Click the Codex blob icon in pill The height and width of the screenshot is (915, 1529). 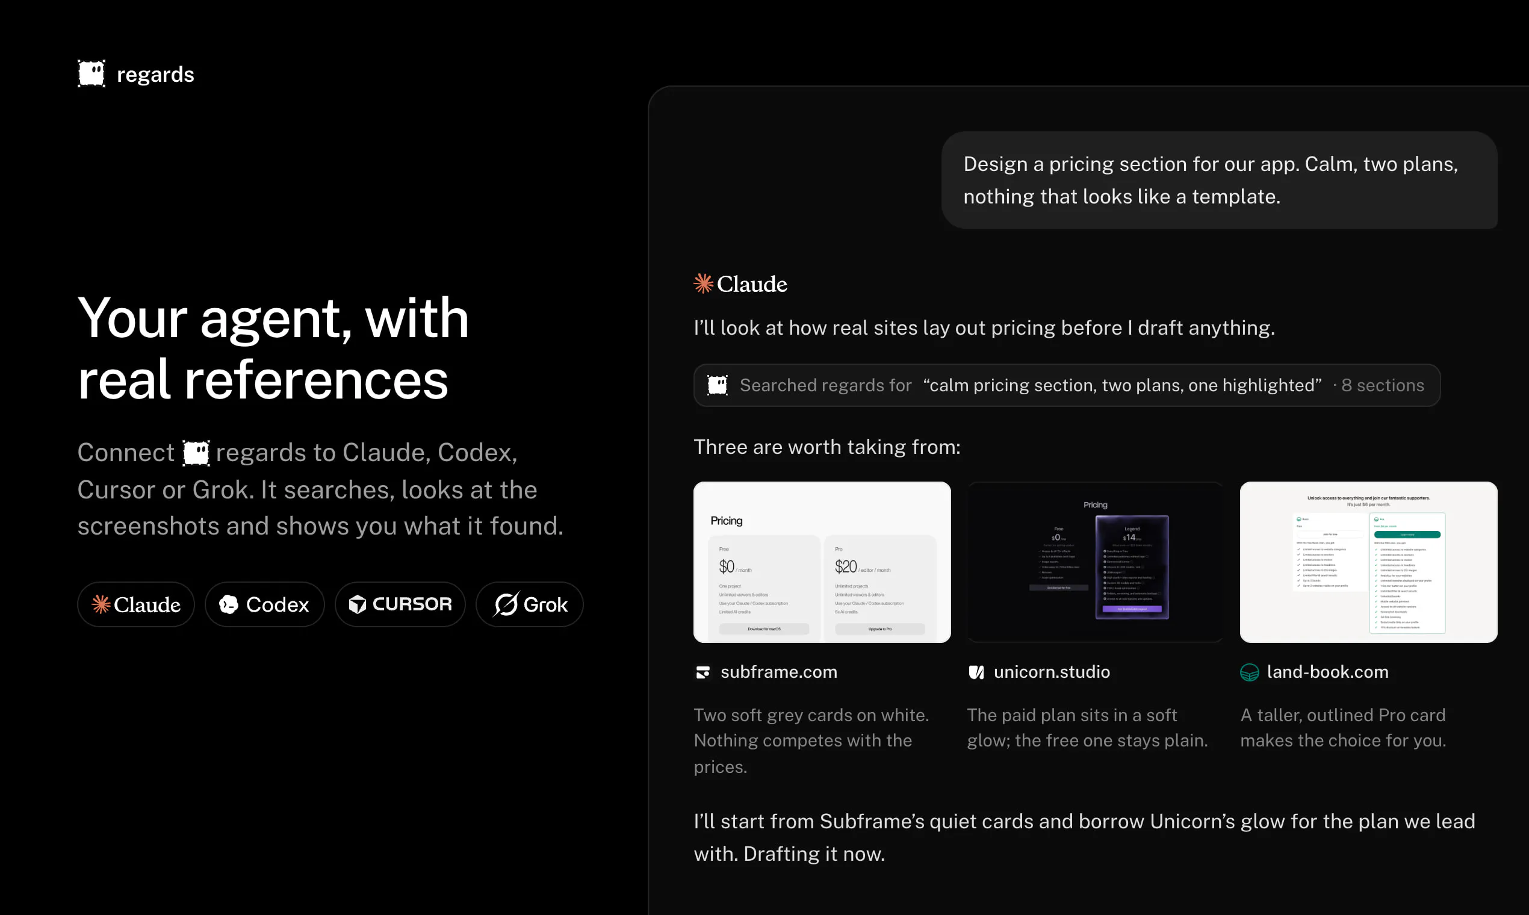pyautogui.click(x=229, y=605)
